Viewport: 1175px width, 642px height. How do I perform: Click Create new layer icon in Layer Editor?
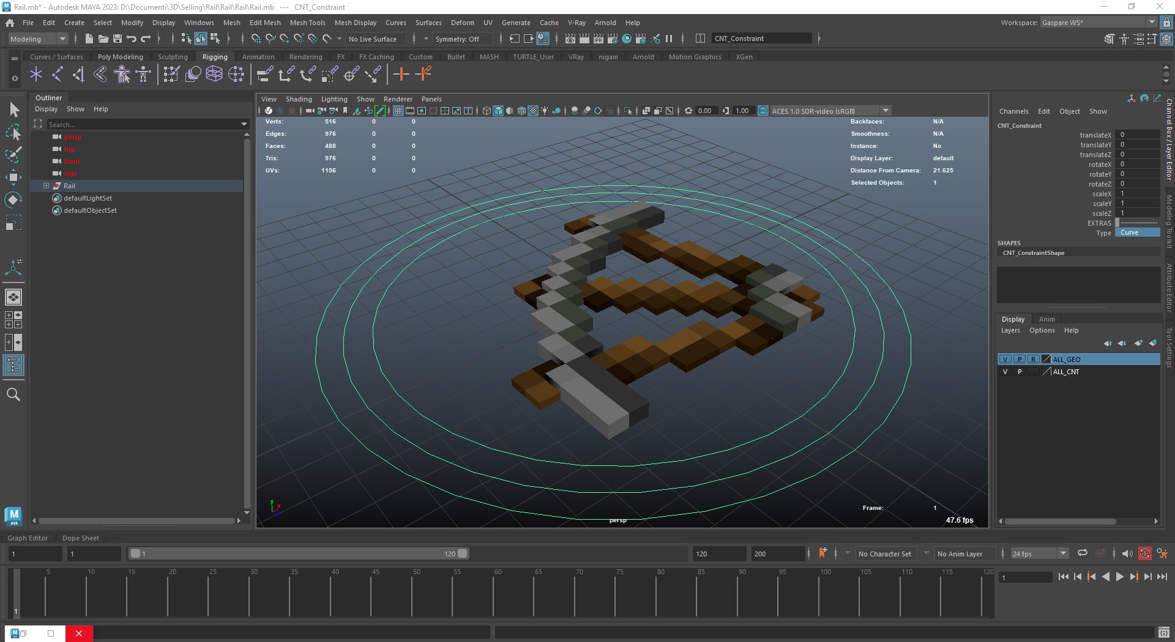[x=1138, y=343]
